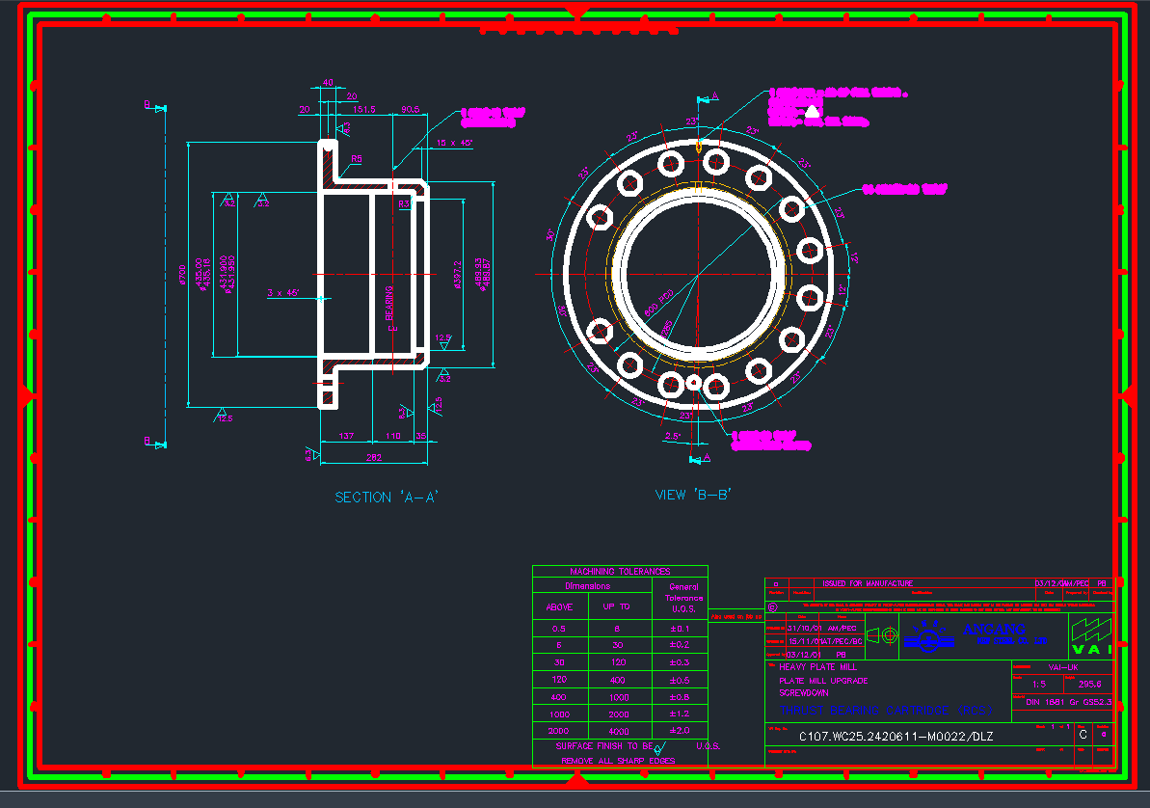Select the 'UP TO' column header
This screenshot has width=1150, height=808.
point(616,606)
